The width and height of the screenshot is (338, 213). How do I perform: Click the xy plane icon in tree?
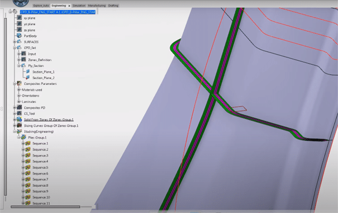(20, 18)
